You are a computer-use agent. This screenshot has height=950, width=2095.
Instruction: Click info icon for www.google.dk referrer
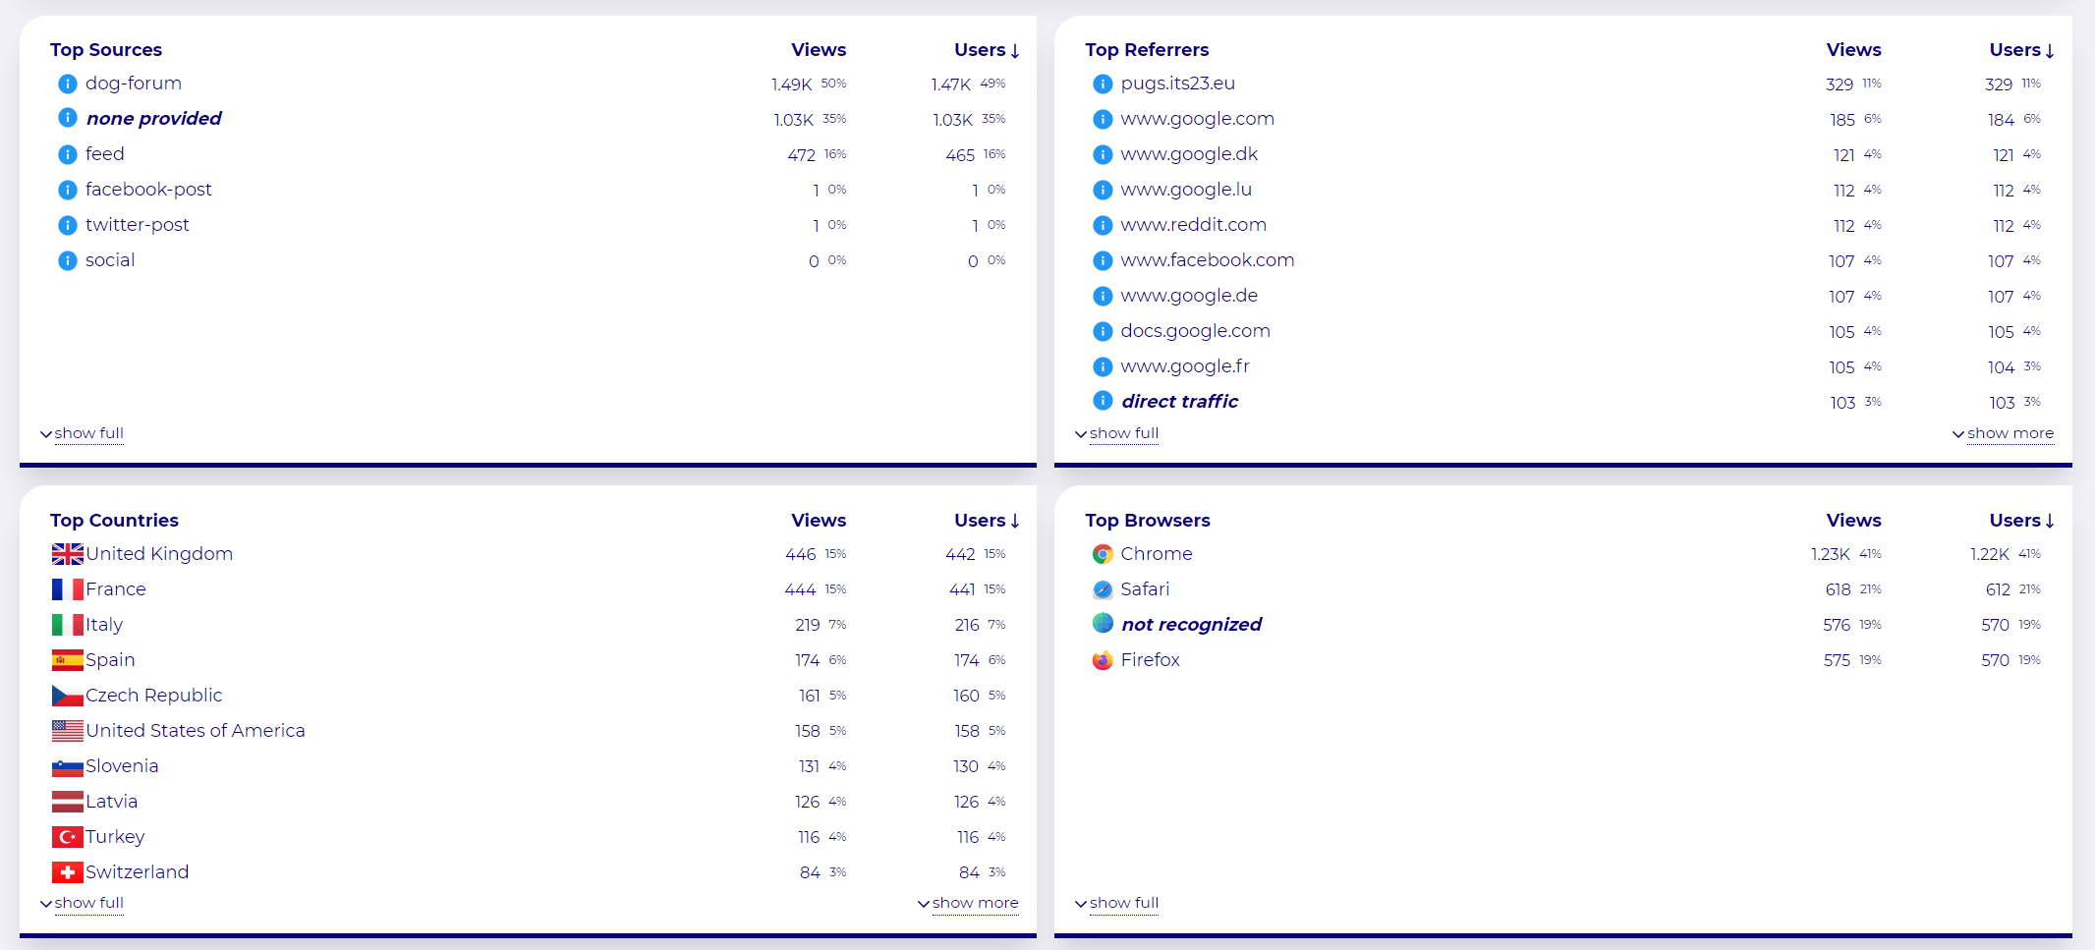pos(1103,154)
